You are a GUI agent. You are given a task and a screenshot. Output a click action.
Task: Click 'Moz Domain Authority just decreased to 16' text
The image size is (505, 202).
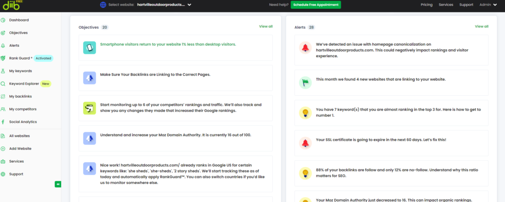pos(394,200)
